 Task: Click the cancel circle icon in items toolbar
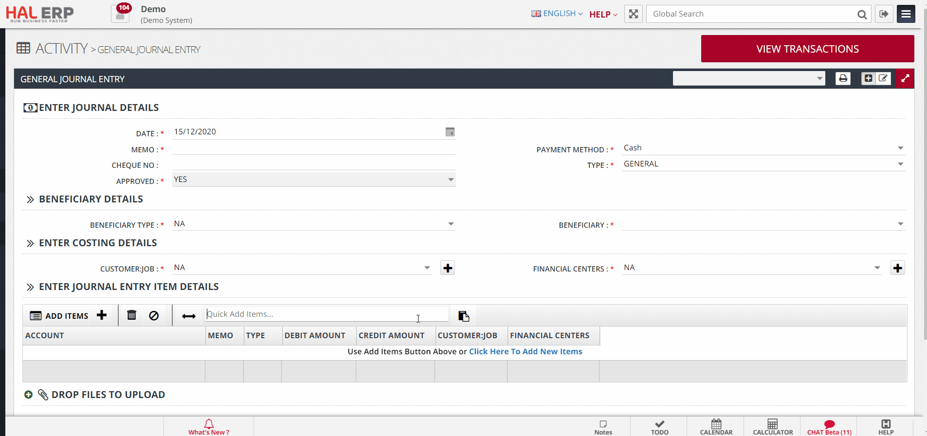click(x=154, y=316)
